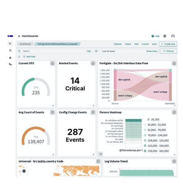Screen dimensions: 183x190
Task: Show dates in time picker
Action: pos(152,51)
